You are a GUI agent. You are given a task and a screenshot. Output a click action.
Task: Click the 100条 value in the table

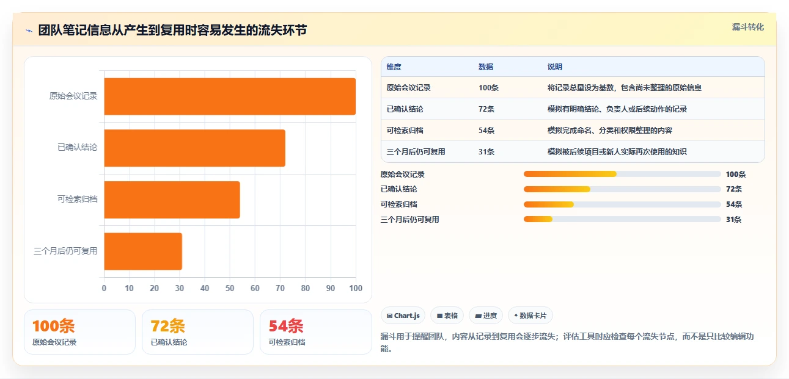pos(489,88)
